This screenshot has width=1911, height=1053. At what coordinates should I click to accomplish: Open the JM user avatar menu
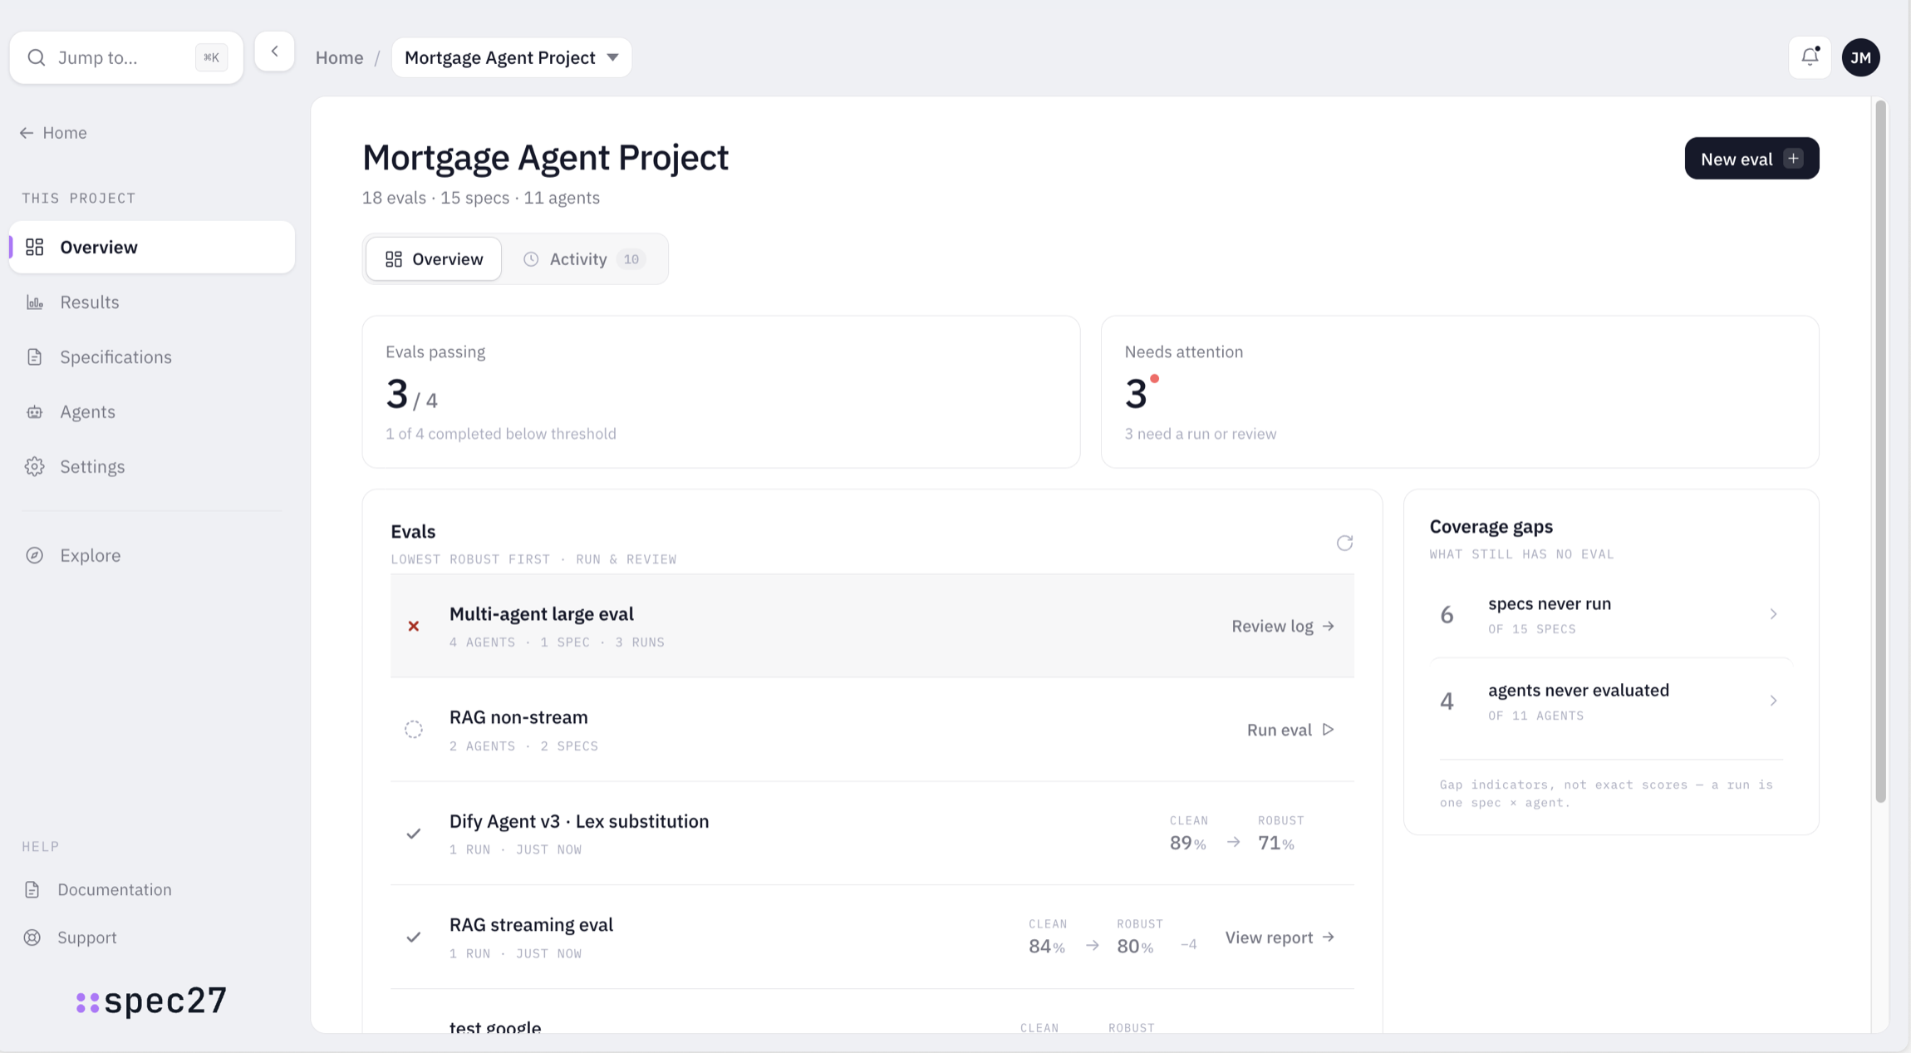click(1861, 57)
